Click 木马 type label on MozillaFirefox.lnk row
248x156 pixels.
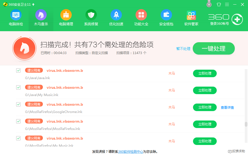[172, 124]
